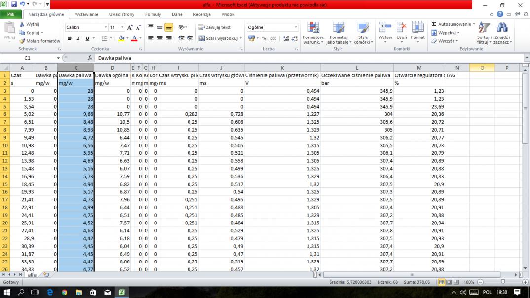The height and width of the screenshot is (298, 530).
Task: Open Chrome from the Windows taskbar
Action: [x=64, y=292]
